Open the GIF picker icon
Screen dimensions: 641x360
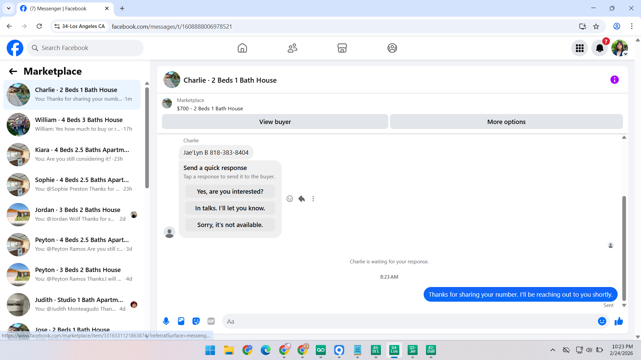point(211,321)
